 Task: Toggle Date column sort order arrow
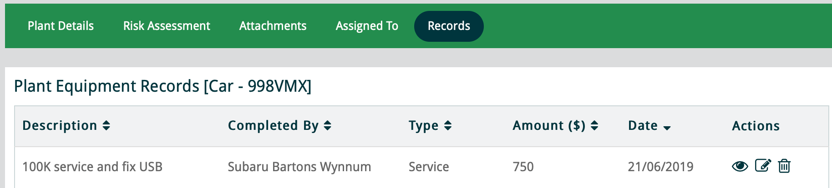point(667,128)
